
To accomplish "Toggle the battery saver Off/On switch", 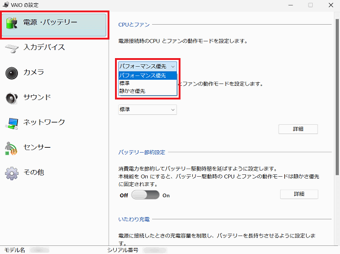I will click(145, 195).
